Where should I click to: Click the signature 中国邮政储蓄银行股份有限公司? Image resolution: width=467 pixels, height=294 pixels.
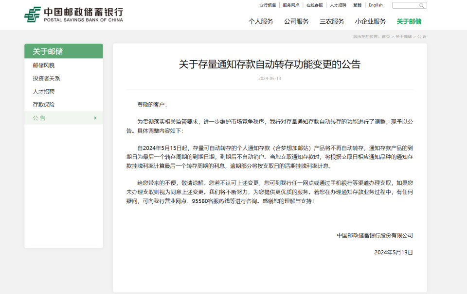click(x=375, y=235)
